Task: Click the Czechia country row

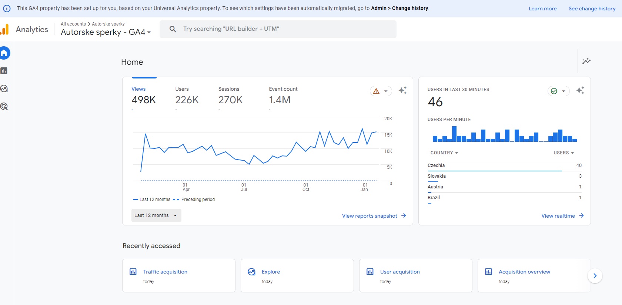Action: [505, 166]
